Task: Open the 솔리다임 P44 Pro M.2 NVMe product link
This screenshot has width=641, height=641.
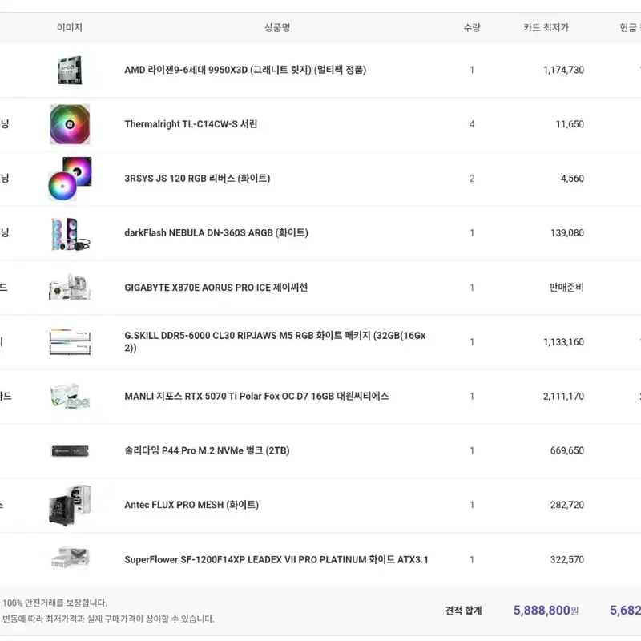Action: (207, 450)
